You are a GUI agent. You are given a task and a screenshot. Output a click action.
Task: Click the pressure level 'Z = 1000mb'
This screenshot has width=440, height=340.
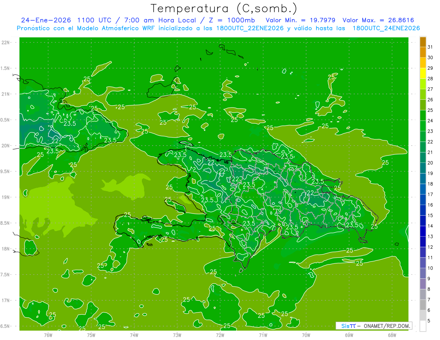(x=231, y=20)
